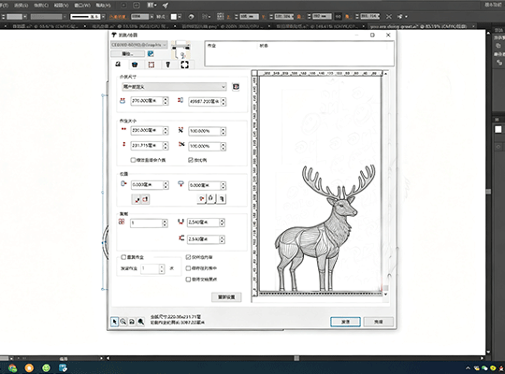Open the Select(S) menu in Illustrator
Screen dimensions: 505x374
point(22,6)
